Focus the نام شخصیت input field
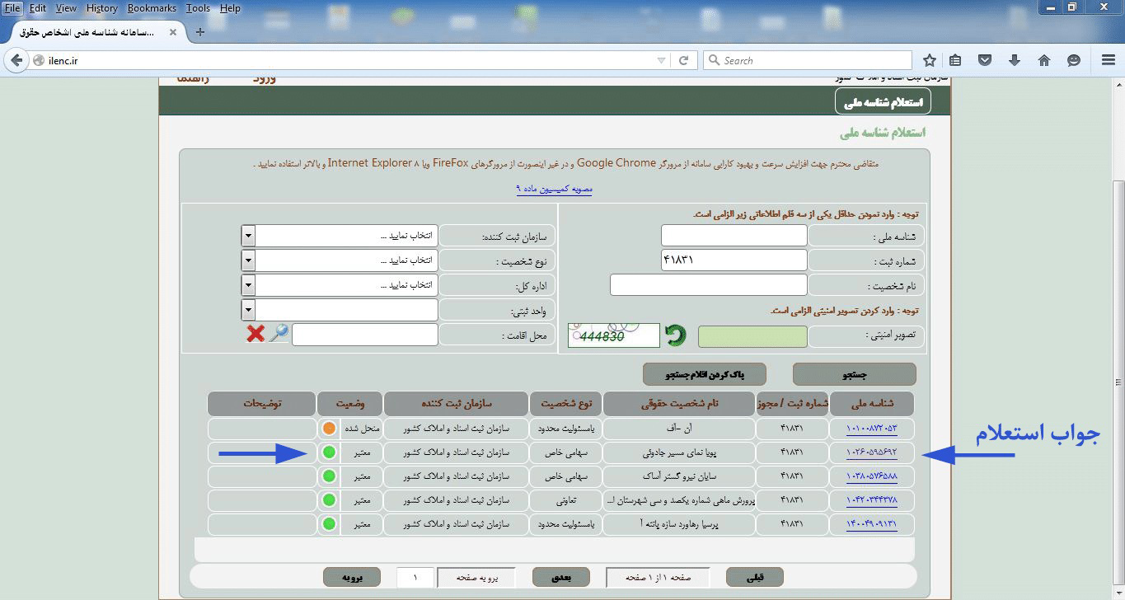 point(708,285)
